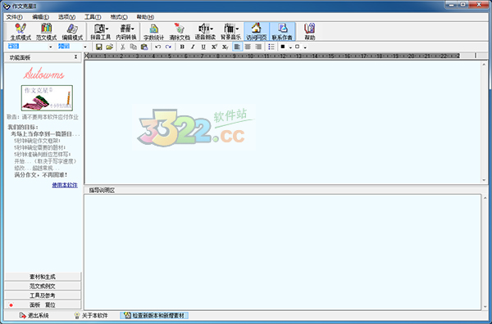The width and height of the screenshot is (492, 324).
Task: Click the 字数统计 word count icon
Action: coord(154,31)
